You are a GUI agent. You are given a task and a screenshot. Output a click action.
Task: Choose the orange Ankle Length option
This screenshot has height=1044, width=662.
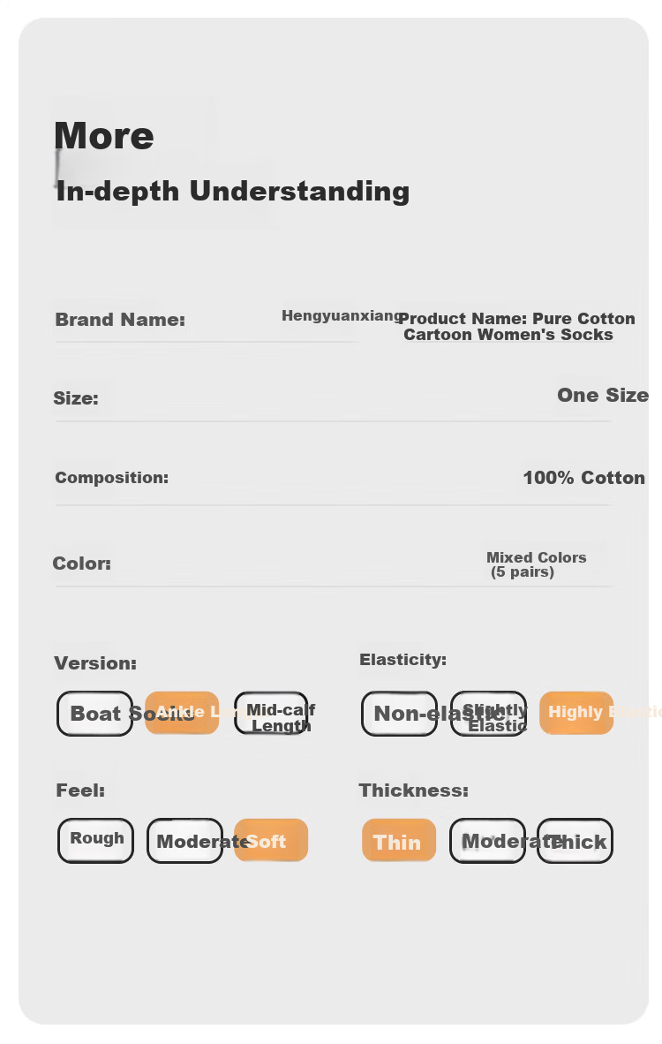(x=182, y=713)
